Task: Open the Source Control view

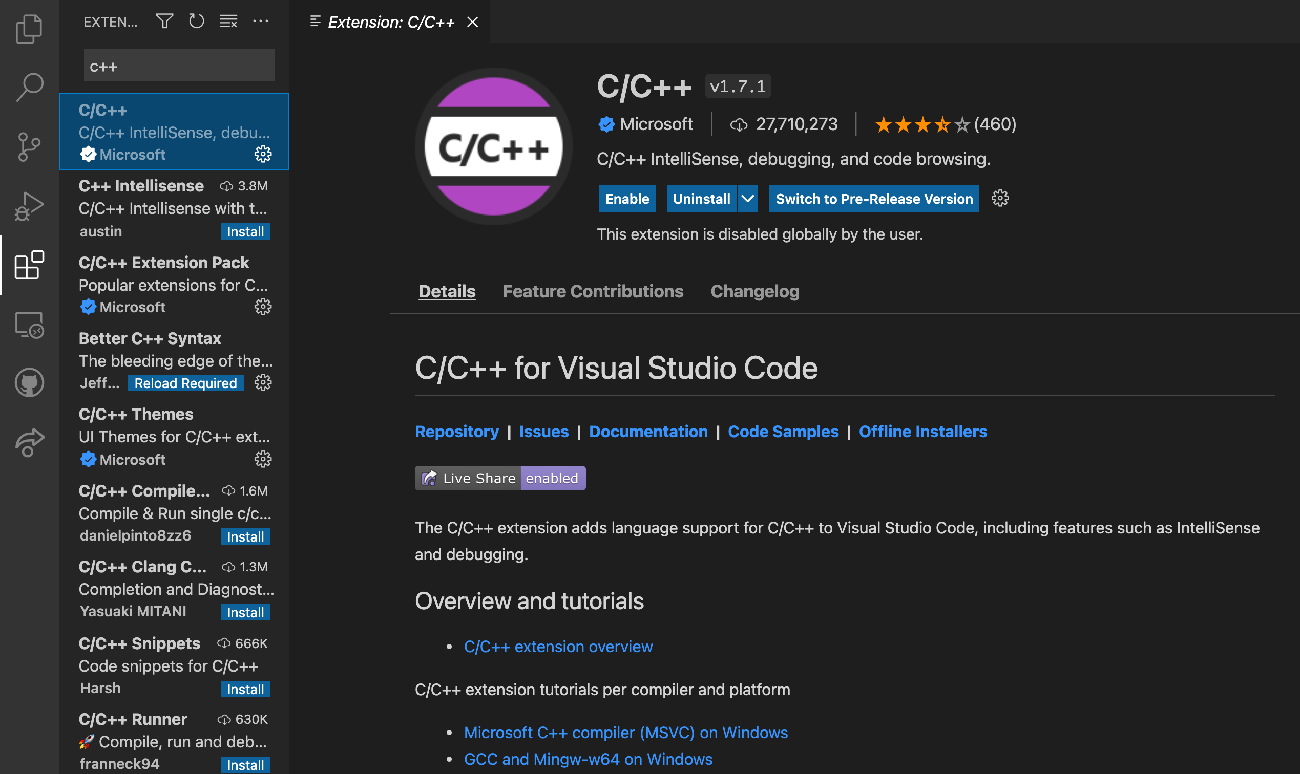Action: click(x=29, y=146)
